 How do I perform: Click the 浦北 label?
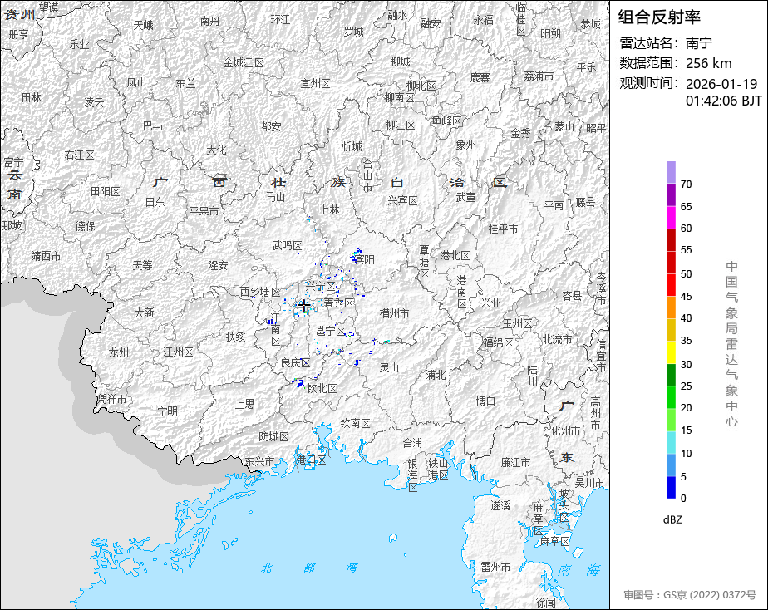[436, 375]
